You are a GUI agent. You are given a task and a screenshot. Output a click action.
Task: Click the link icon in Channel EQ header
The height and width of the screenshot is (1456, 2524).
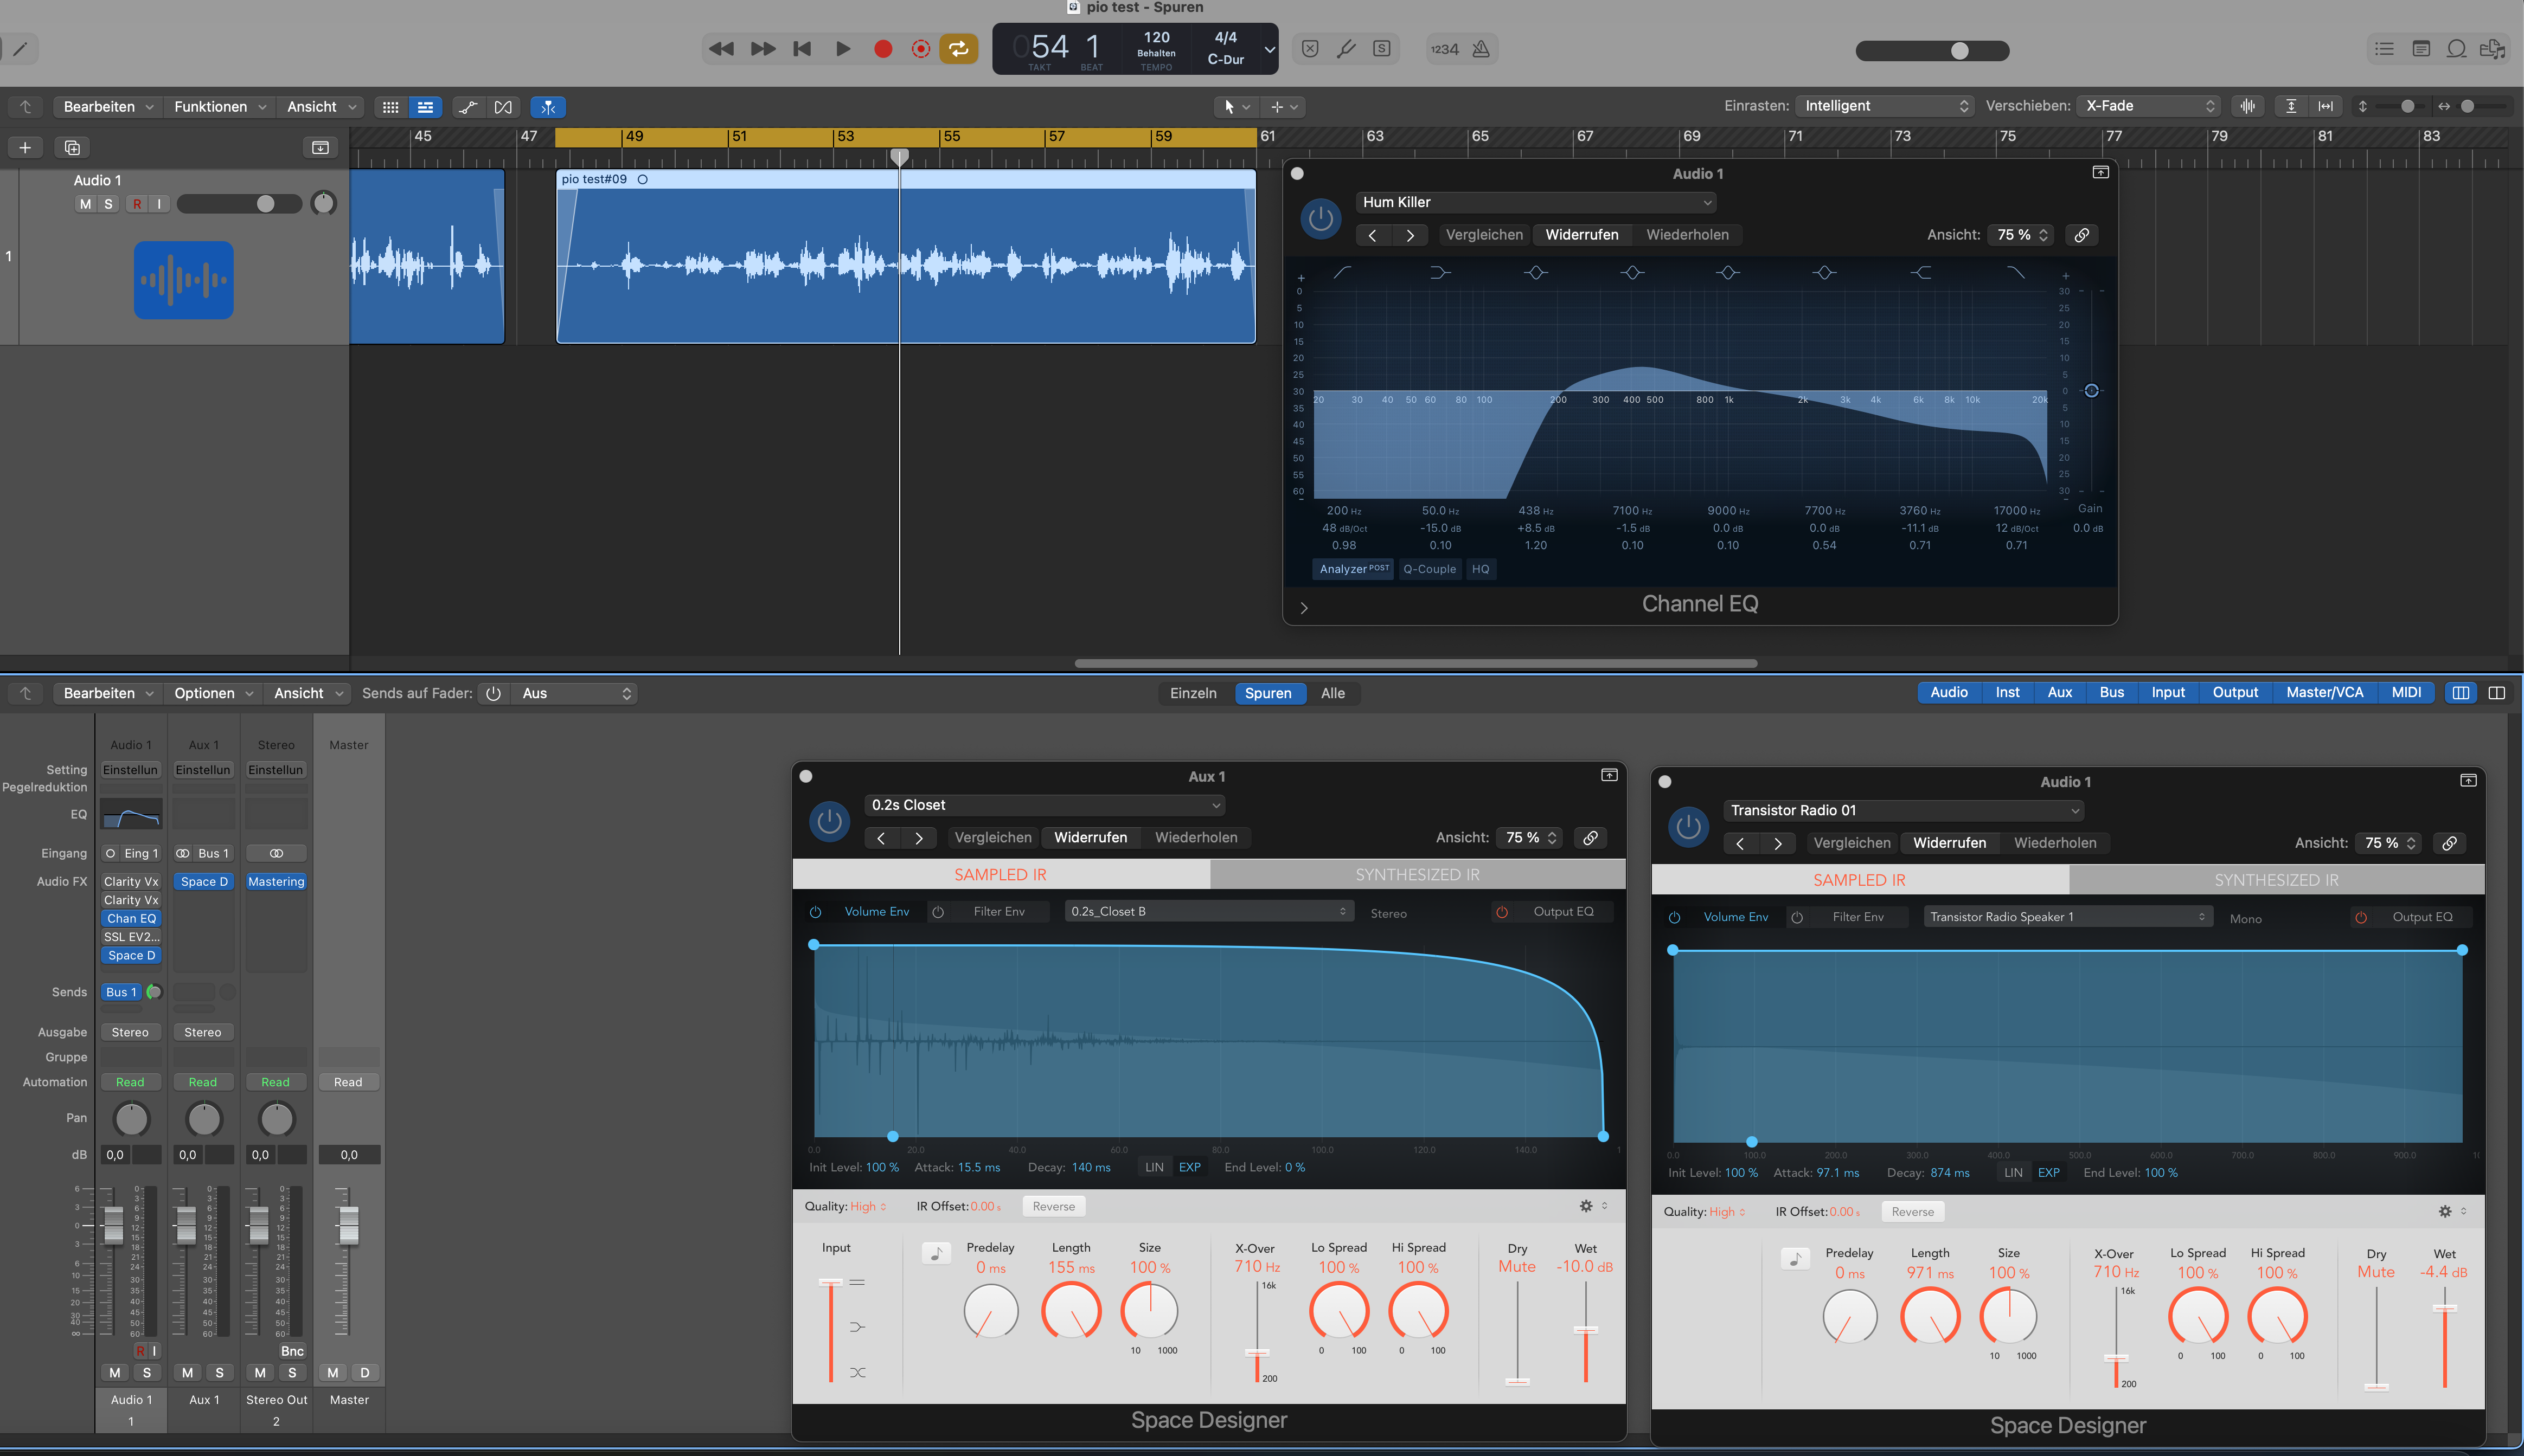click(x=2082, y=235)
